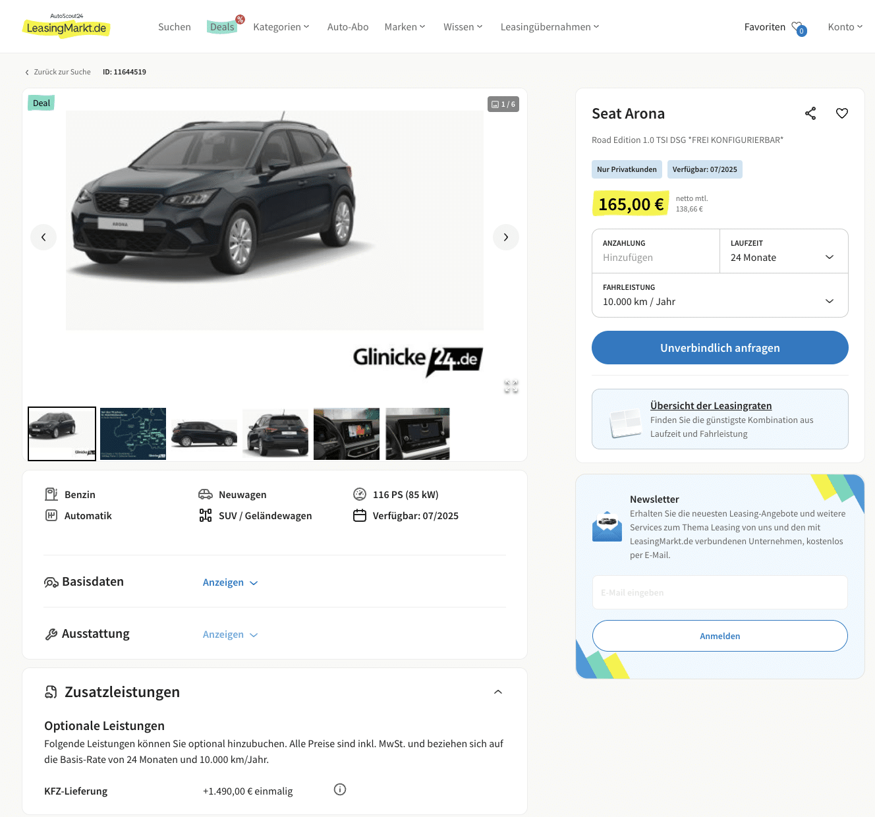Click the ID: 11644519 text
The width and height of the screenshot is (875, 817).
tap(125, 72)
